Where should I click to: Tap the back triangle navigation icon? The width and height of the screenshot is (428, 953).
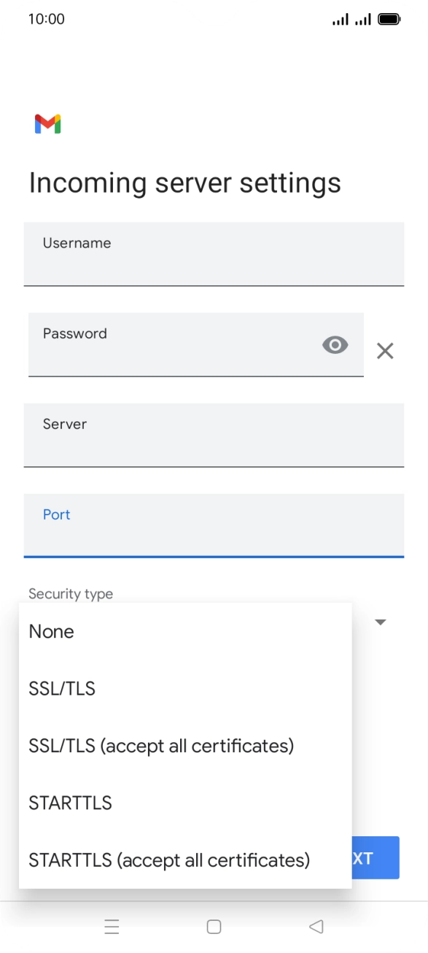(316, 927)
